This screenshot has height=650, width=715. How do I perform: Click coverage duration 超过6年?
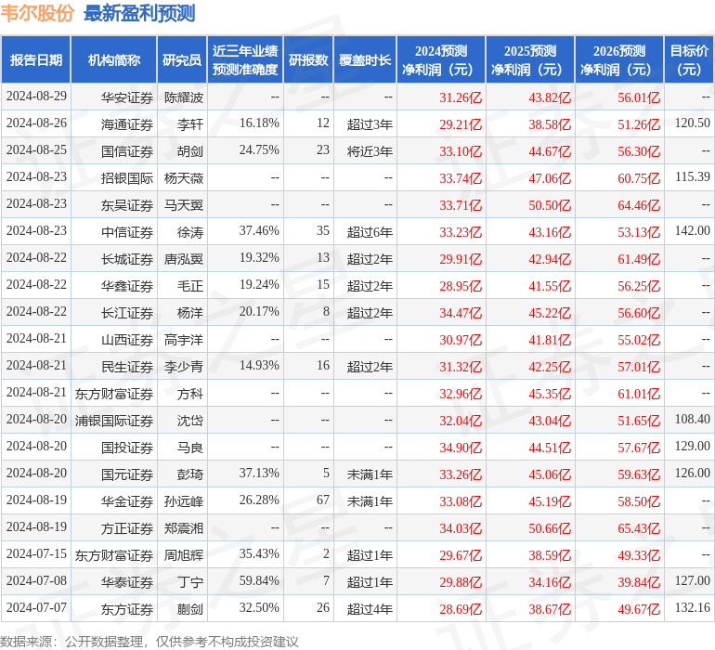point(370,232)
